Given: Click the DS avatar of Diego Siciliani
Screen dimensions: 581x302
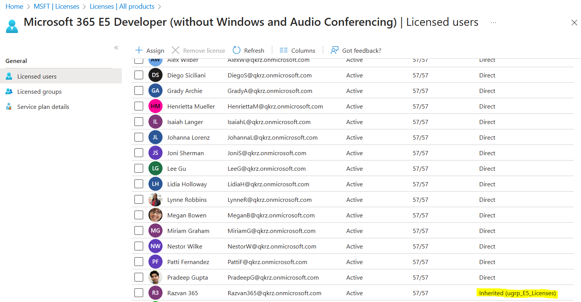Looking at the screenshot, I should 155,75.
